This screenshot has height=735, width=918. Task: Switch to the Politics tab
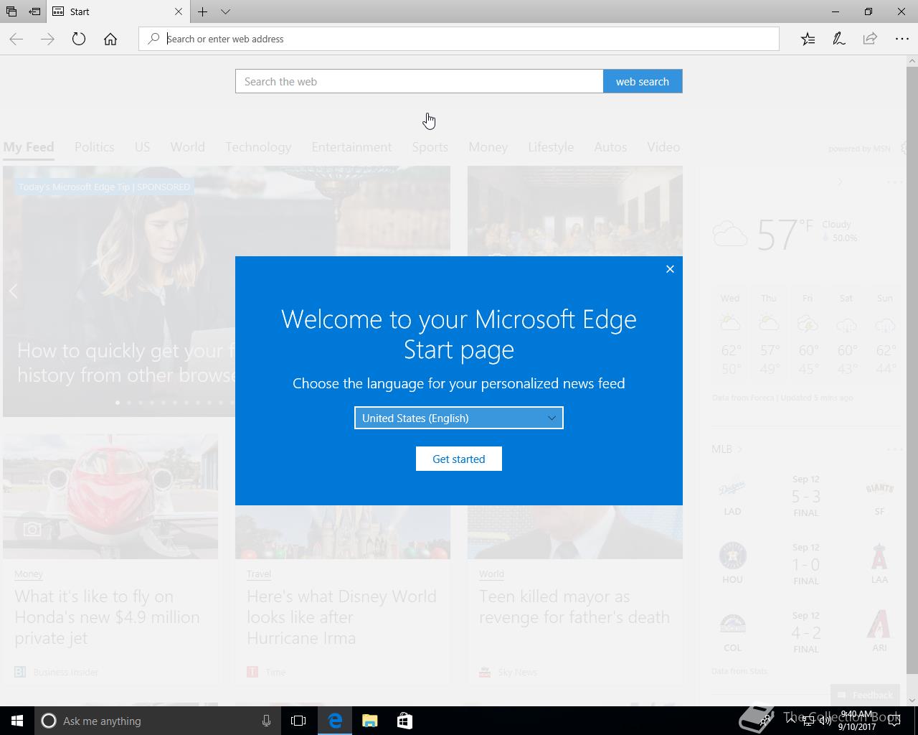95,146
